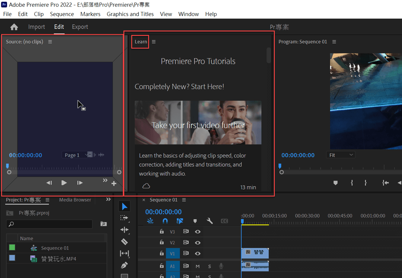Select the Pen tool
This screenshot has width=402, height=278.
tap(124, 265)
